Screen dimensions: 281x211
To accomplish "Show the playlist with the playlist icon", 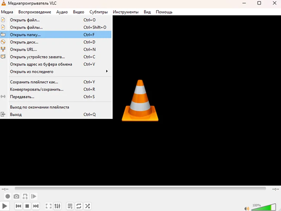I will [x=70, y=206].
